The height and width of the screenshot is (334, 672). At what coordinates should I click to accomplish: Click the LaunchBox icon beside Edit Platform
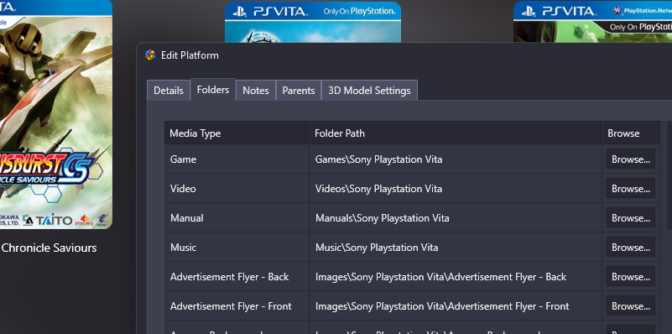tap(150, 55)
